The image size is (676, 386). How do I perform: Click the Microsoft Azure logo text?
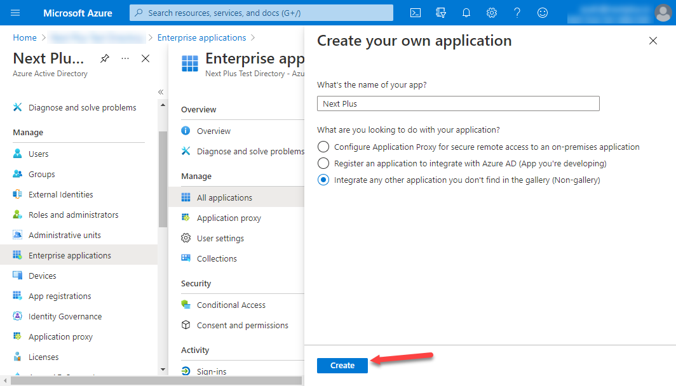coord(78,13)
